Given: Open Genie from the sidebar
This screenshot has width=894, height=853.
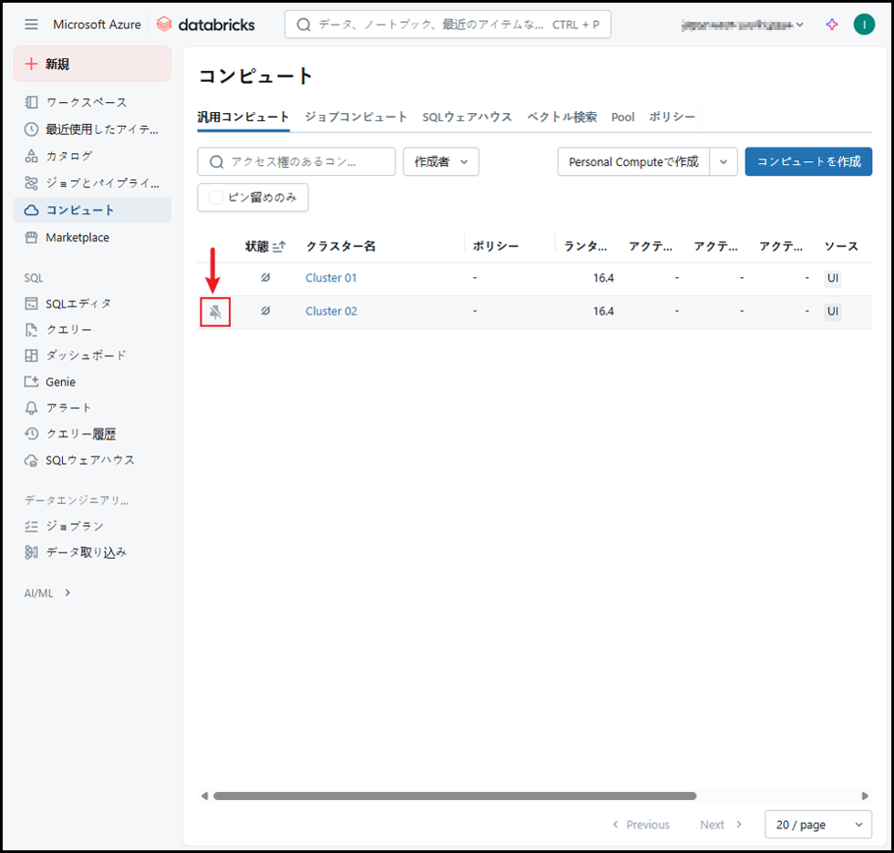Looking at the screenshot, I should coord(60,382).
